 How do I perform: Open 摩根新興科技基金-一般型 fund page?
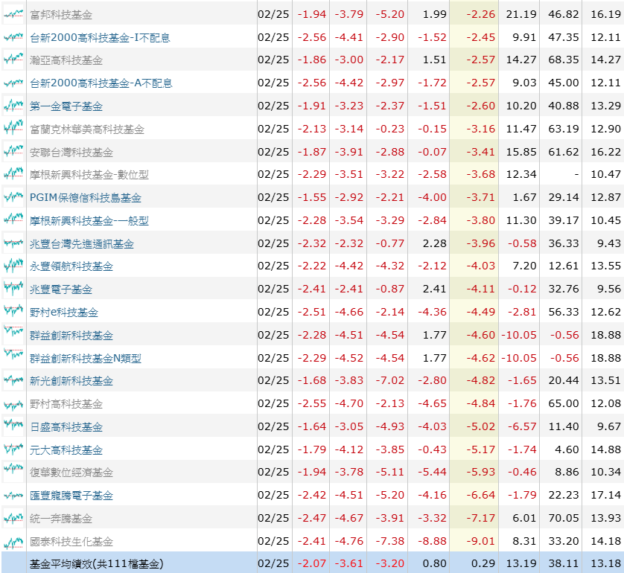tap(89, 221)
